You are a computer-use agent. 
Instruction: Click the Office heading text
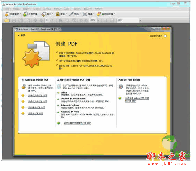pyautogui.click(x=64, y=92)
